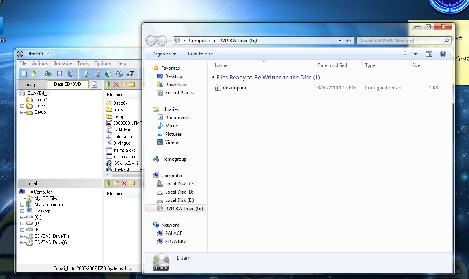Click the New Folder icon in Image pane
The width and height of the screenshot is (469, 279).
pos(124,85)
